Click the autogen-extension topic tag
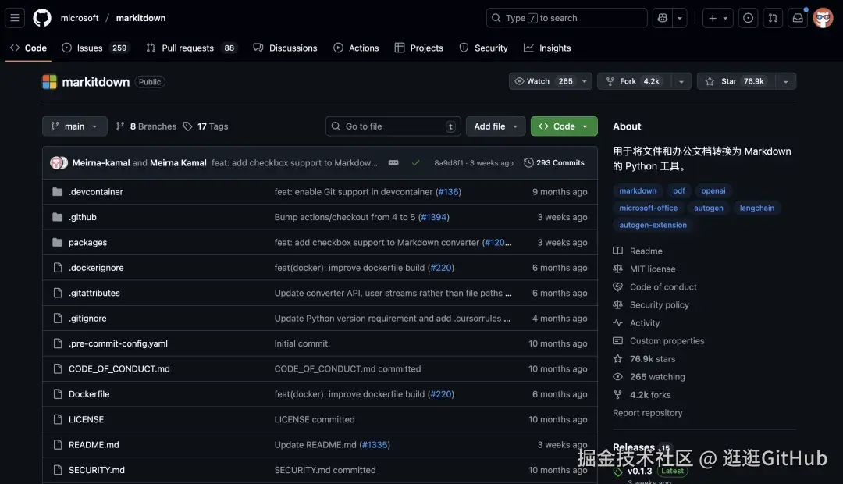 [x=653, y=226]
